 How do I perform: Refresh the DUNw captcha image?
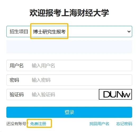[x=115, y=94]
